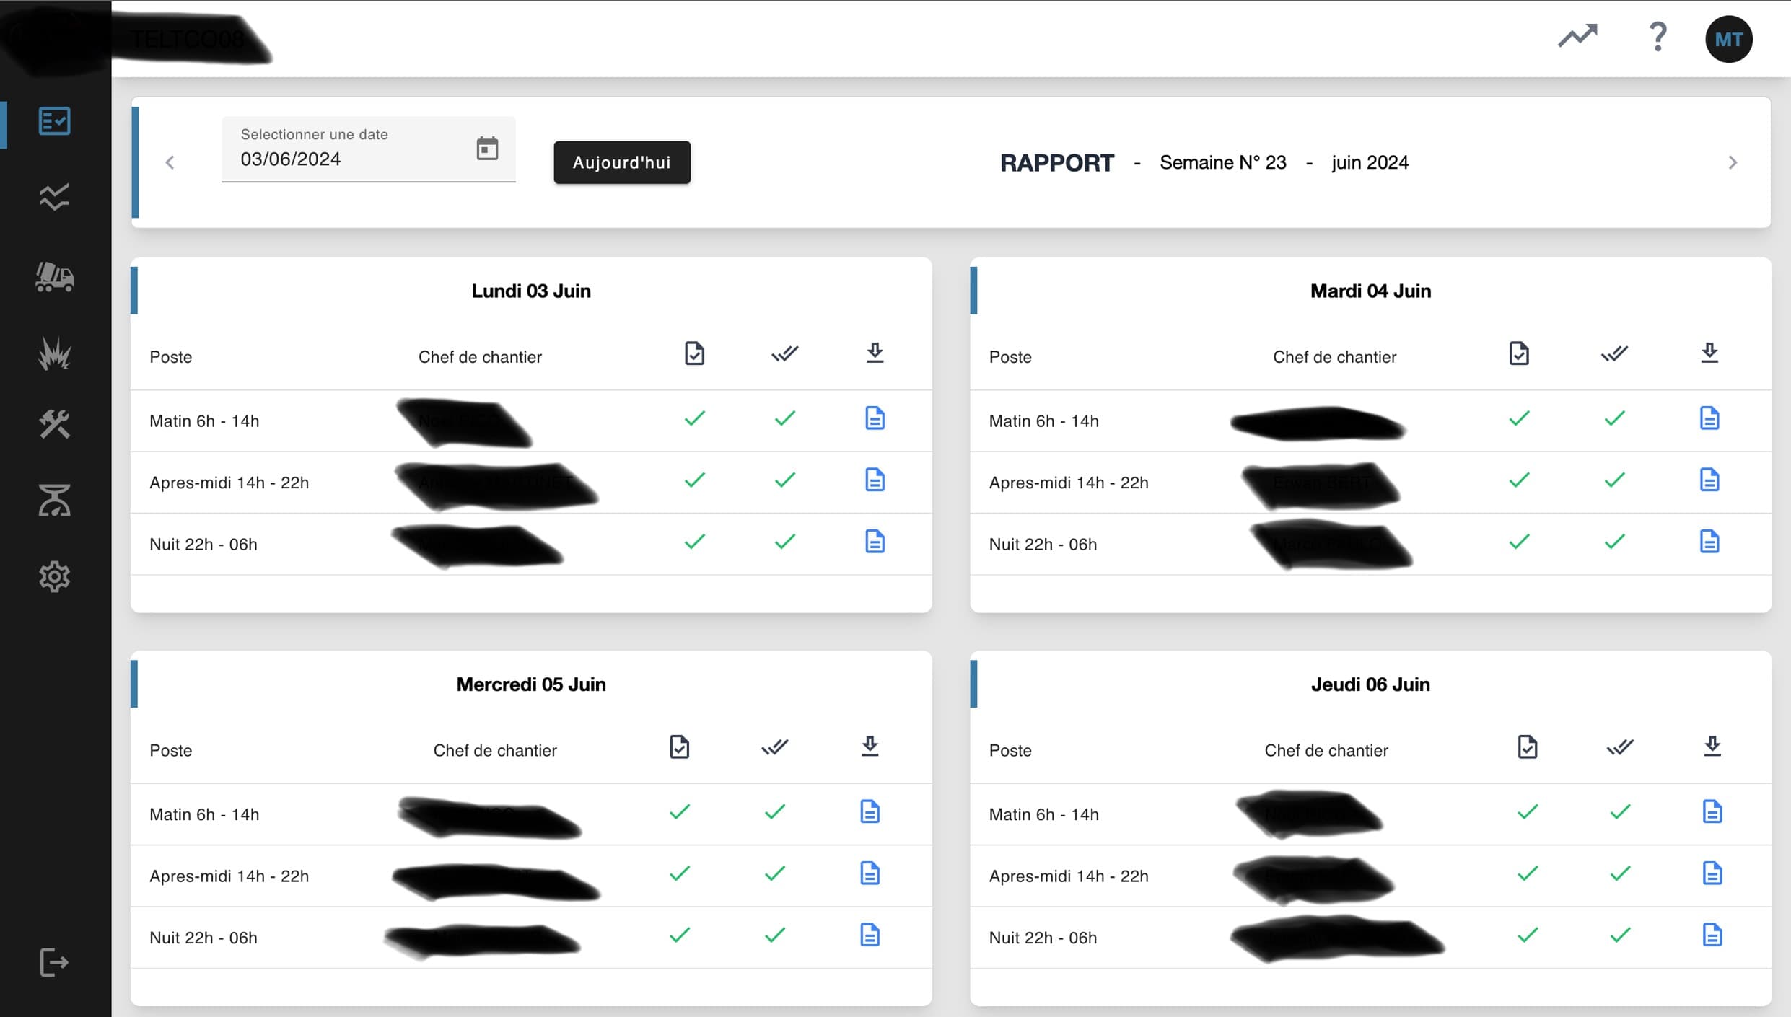This screenshot has height=1017, width=1791.
Task: Click the logout icon at sidebar bottom
Action: click(x=54, y=962)
